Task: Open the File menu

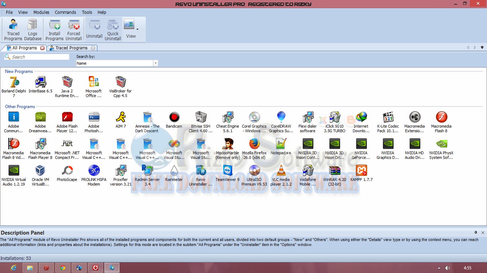Action: (x=9, y=12)
